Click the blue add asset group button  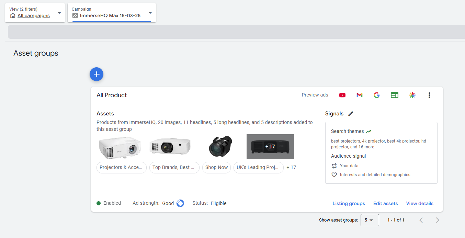point(97,74)
